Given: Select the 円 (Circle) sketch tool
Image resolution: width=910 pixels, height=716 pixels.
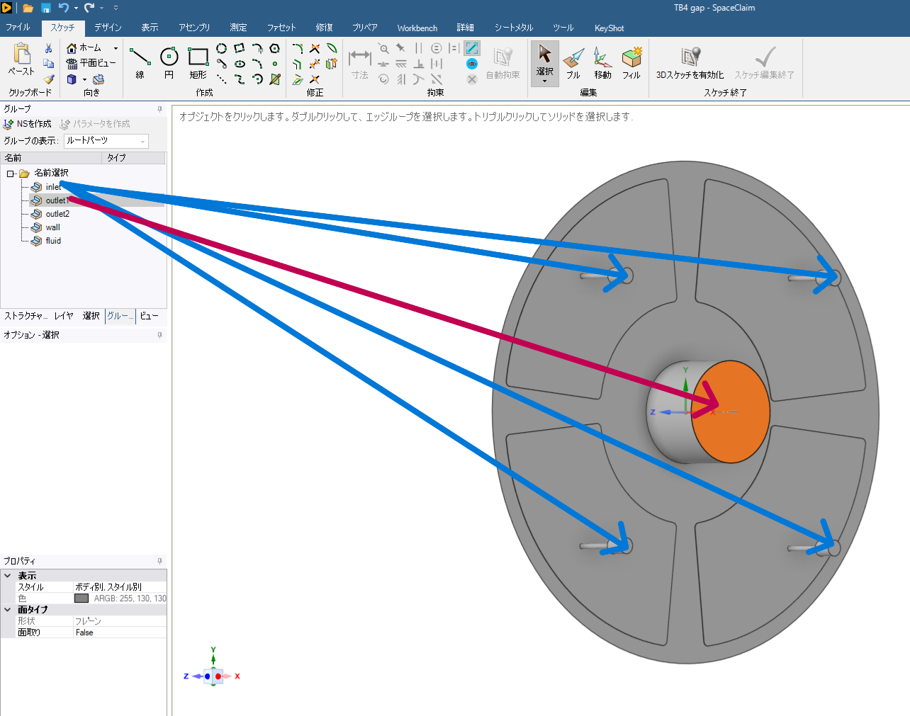Looking at the screenshot, I should pos(169,61).
